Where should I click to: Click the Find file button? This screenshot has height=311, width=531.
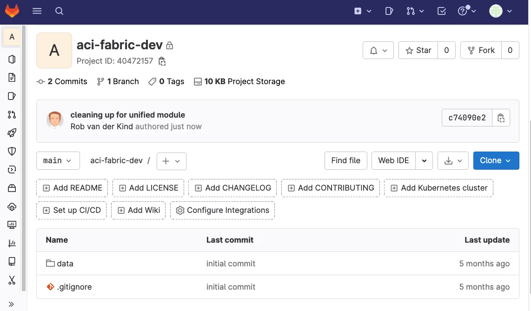pos(345,160)
